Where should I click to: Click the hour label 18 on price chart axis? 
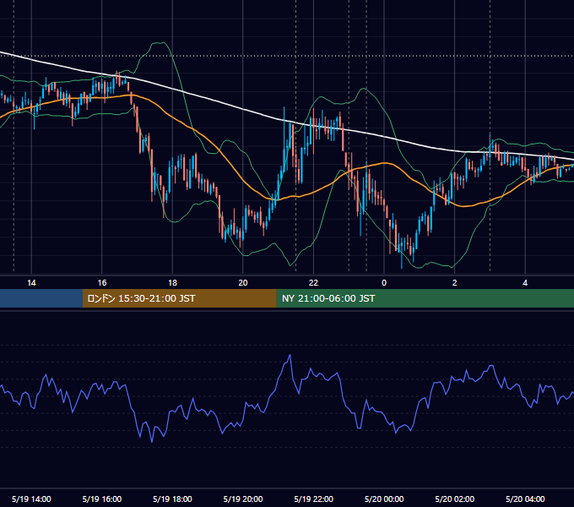click(x=172, y=283)
